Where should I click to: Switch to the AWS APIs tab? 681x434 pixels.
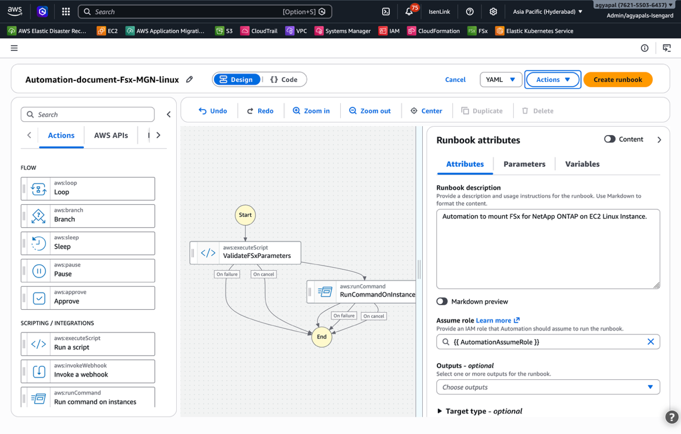click(x=111, y=135)
